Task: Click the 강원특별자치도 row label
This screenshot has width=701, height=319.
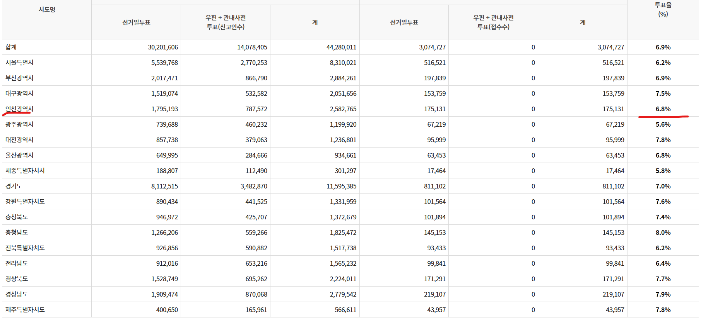Action: [x=25, y=202]
